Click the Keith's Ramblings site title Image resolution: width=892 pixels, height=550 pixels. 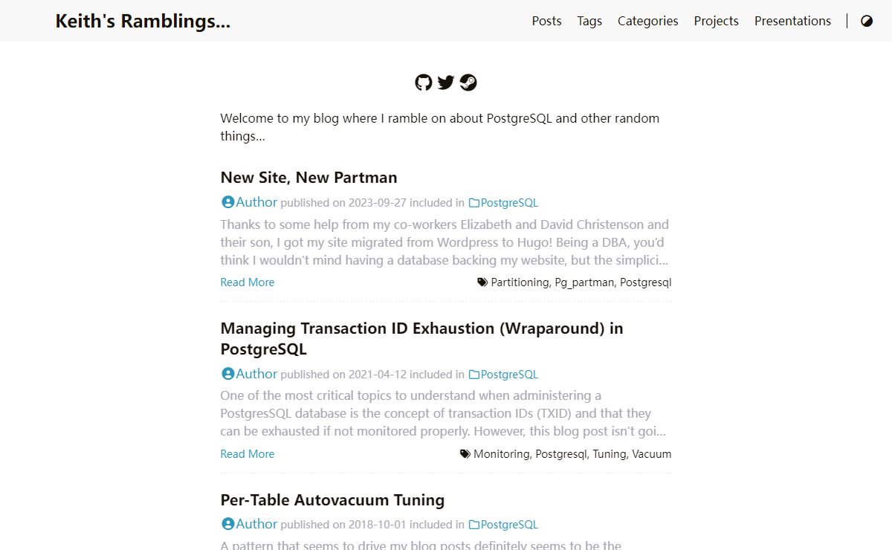143,21
